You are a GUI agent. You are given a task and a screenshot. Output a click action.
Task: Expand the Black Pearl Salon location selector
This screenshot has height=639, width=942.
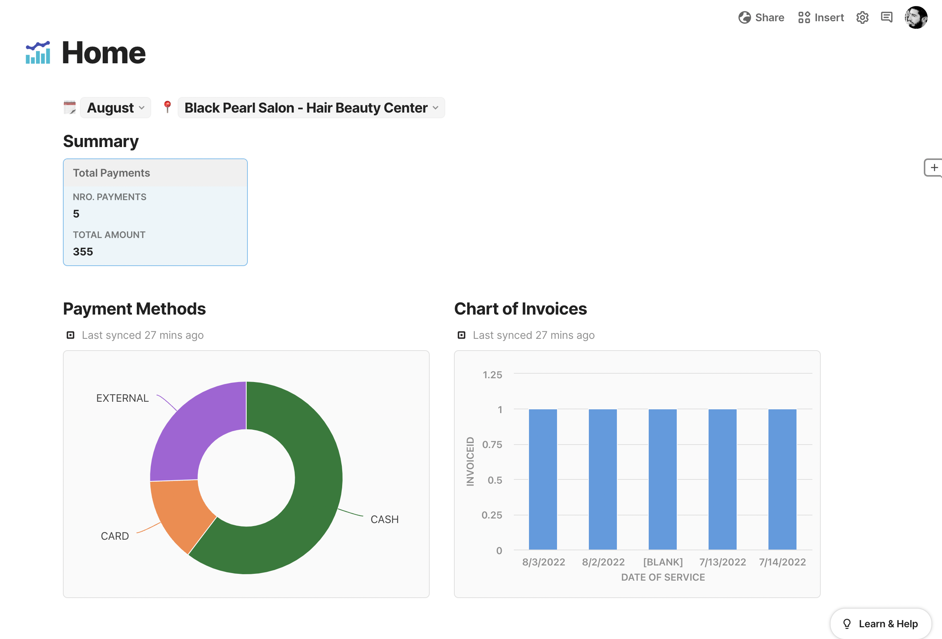pos(311,108)
